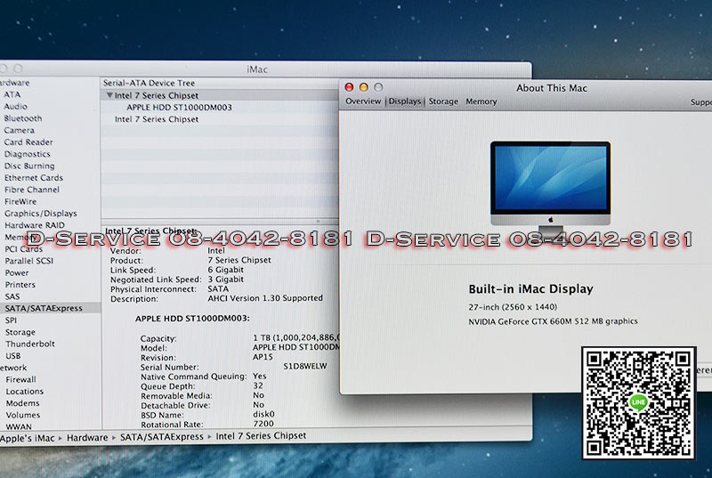The image size is (712, 478).
Task: Click the 'Built-in iMac Display' heading
Action: 530,289
